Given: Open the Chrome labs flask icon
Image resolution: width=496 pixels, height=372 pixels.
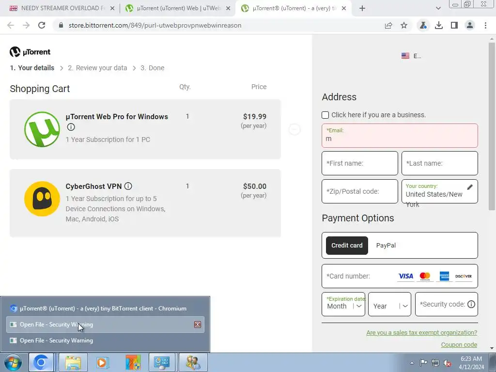Looking at the screenshot, I should 423,25.
